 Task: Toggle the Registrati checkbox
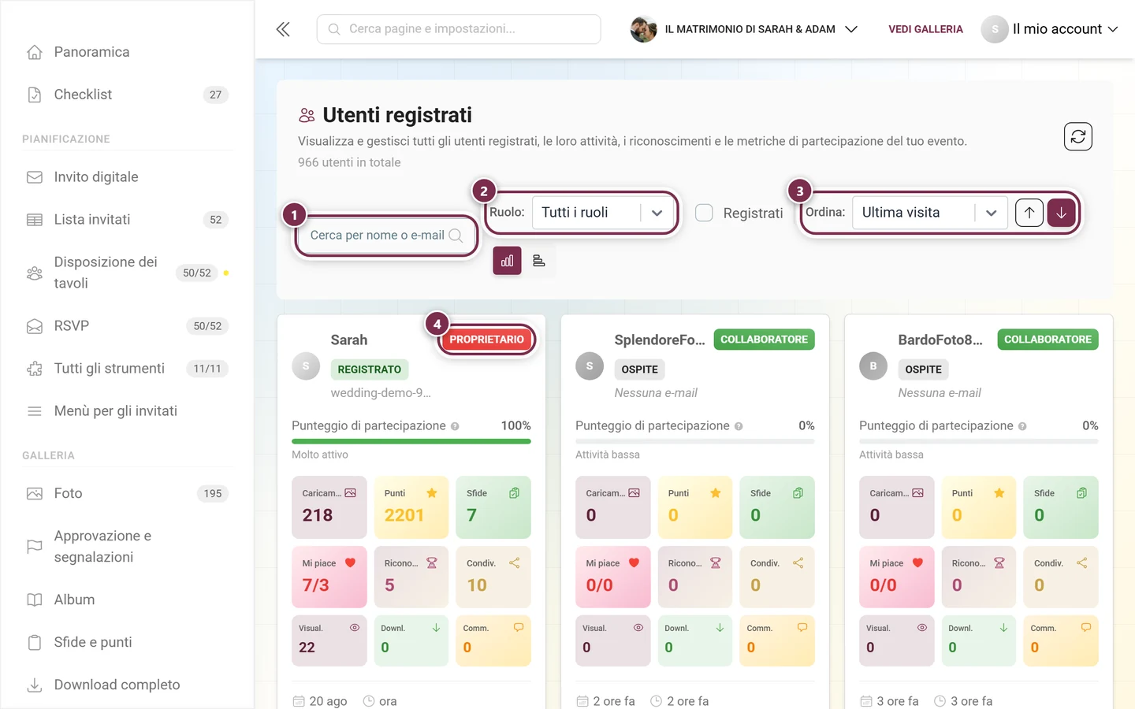pyautogui.click(x=704, y=213)
